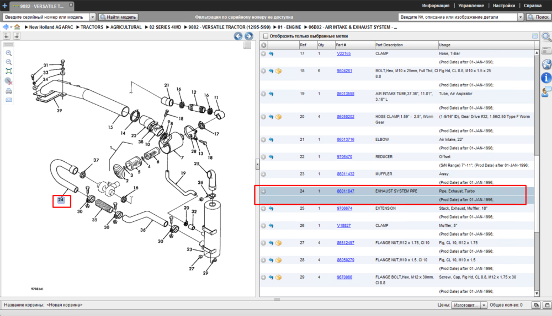
Task: Switch to the 9882 - VERSATILE T... tab
Action: click(40, 6)
